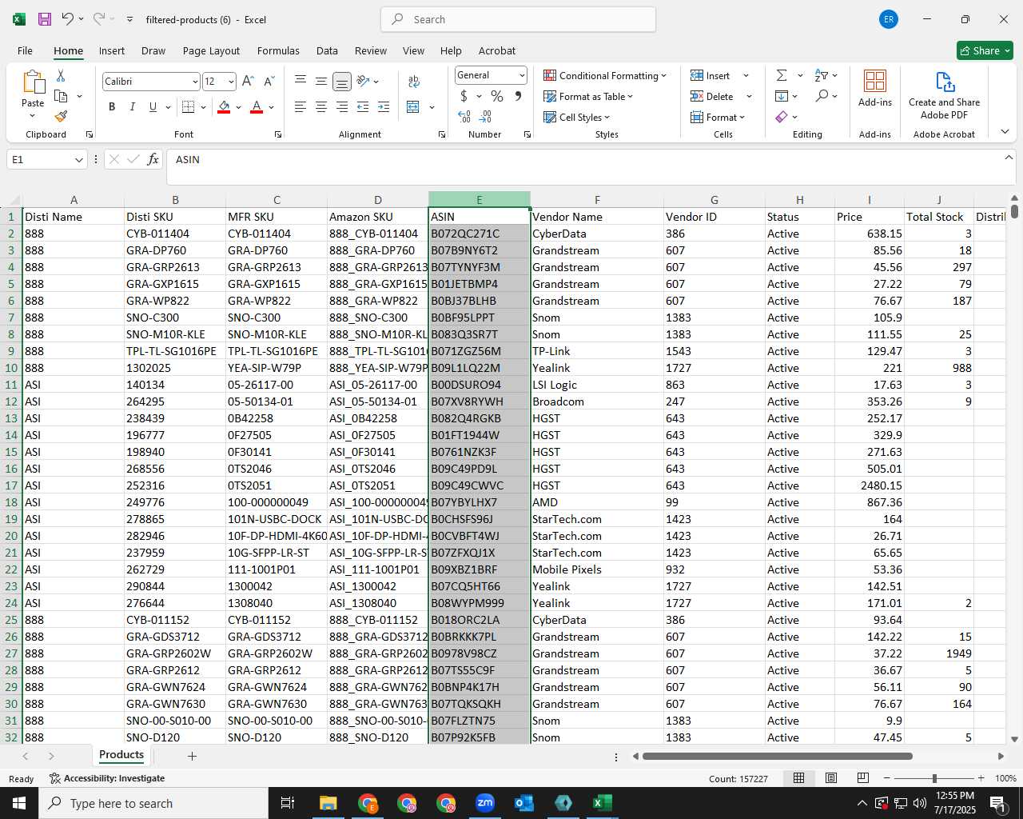This screenshot has height=819, width=1023.
Task: Click Increase Decimal icon
Action: (x=464, y=117)
